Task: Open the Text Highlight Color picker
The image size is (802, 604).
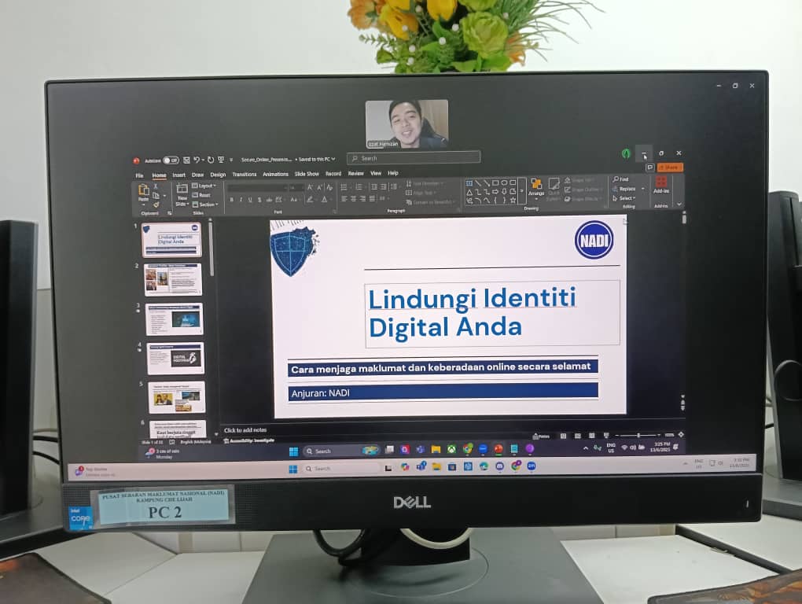Action: [x=310, y=200]
